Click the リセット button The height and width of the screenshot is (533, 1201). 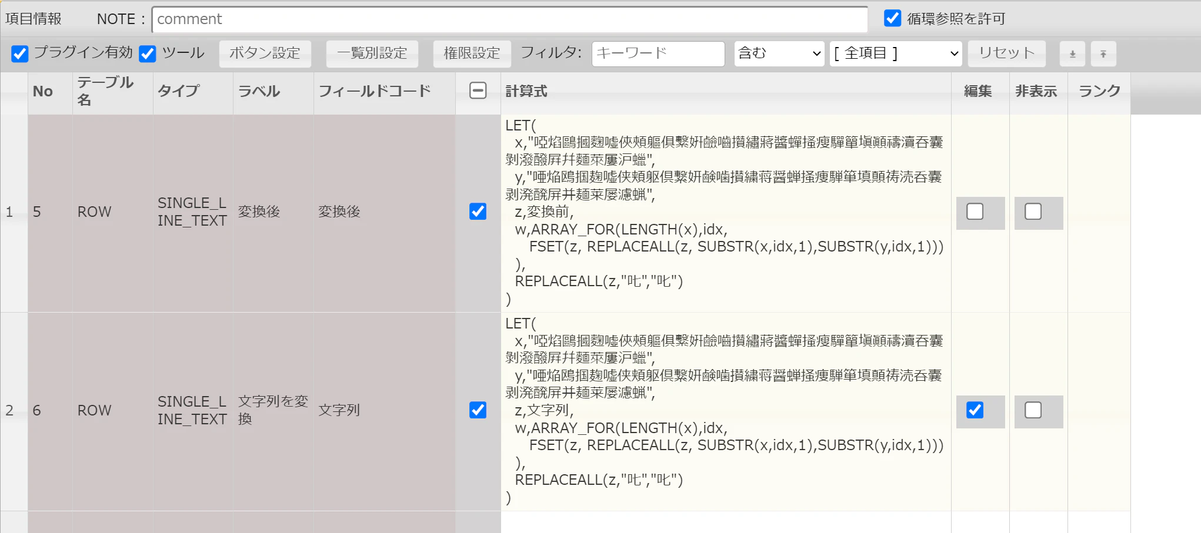coord(1006,53)
